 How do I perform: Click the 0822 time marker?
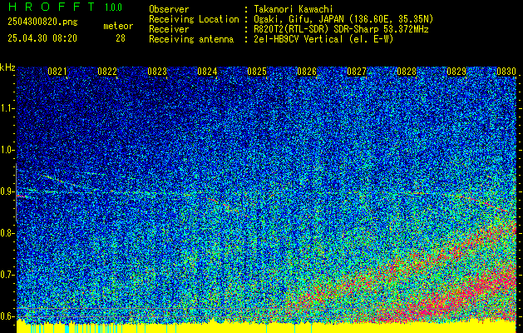[107, 72]
